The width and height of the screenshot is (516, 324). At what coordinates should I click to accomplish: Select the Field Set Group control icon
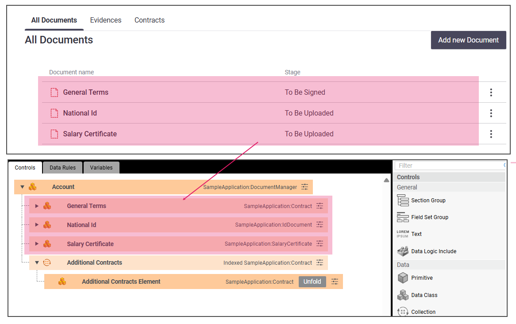tap(403, 217)
